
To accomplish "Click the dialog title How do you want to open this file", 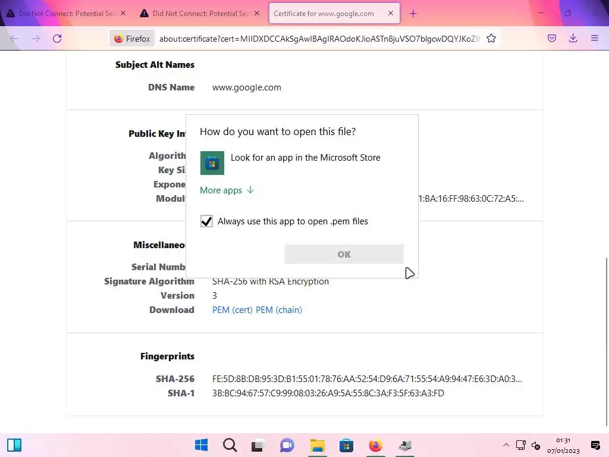I will click(x=278, y=132).
